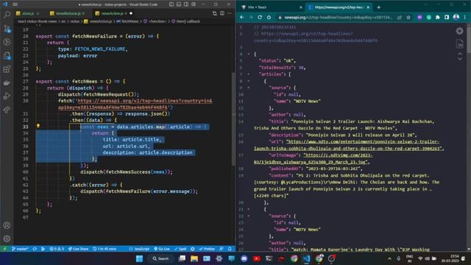
Task: Click the taskbar Search box
Action: [x=160, y=258]
